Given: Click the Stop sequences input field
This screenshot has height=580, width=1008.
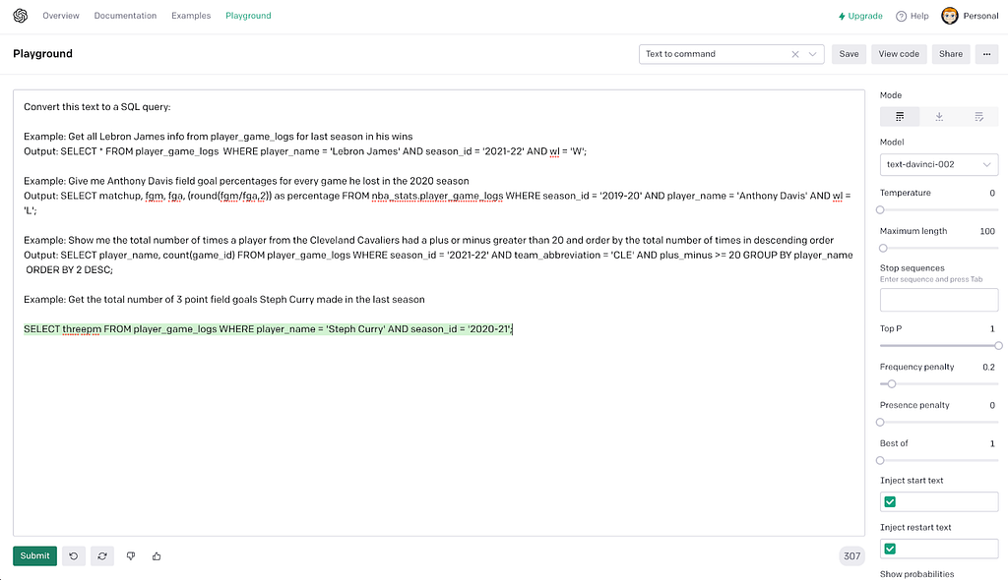Looking at the screenshot, I should (x=938, y=300).
